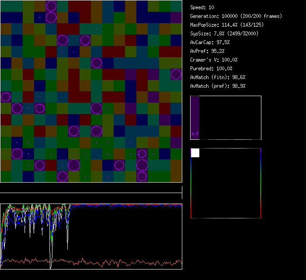Select the Purebred 100.0% line
The image size is (306, 280).
tap(212, 69)
